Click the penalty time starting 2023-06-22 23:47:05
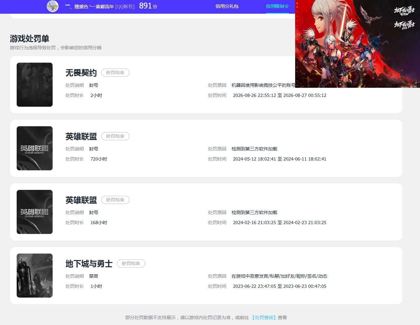Screen dimensions: 420x325 [x=279, y=286]
